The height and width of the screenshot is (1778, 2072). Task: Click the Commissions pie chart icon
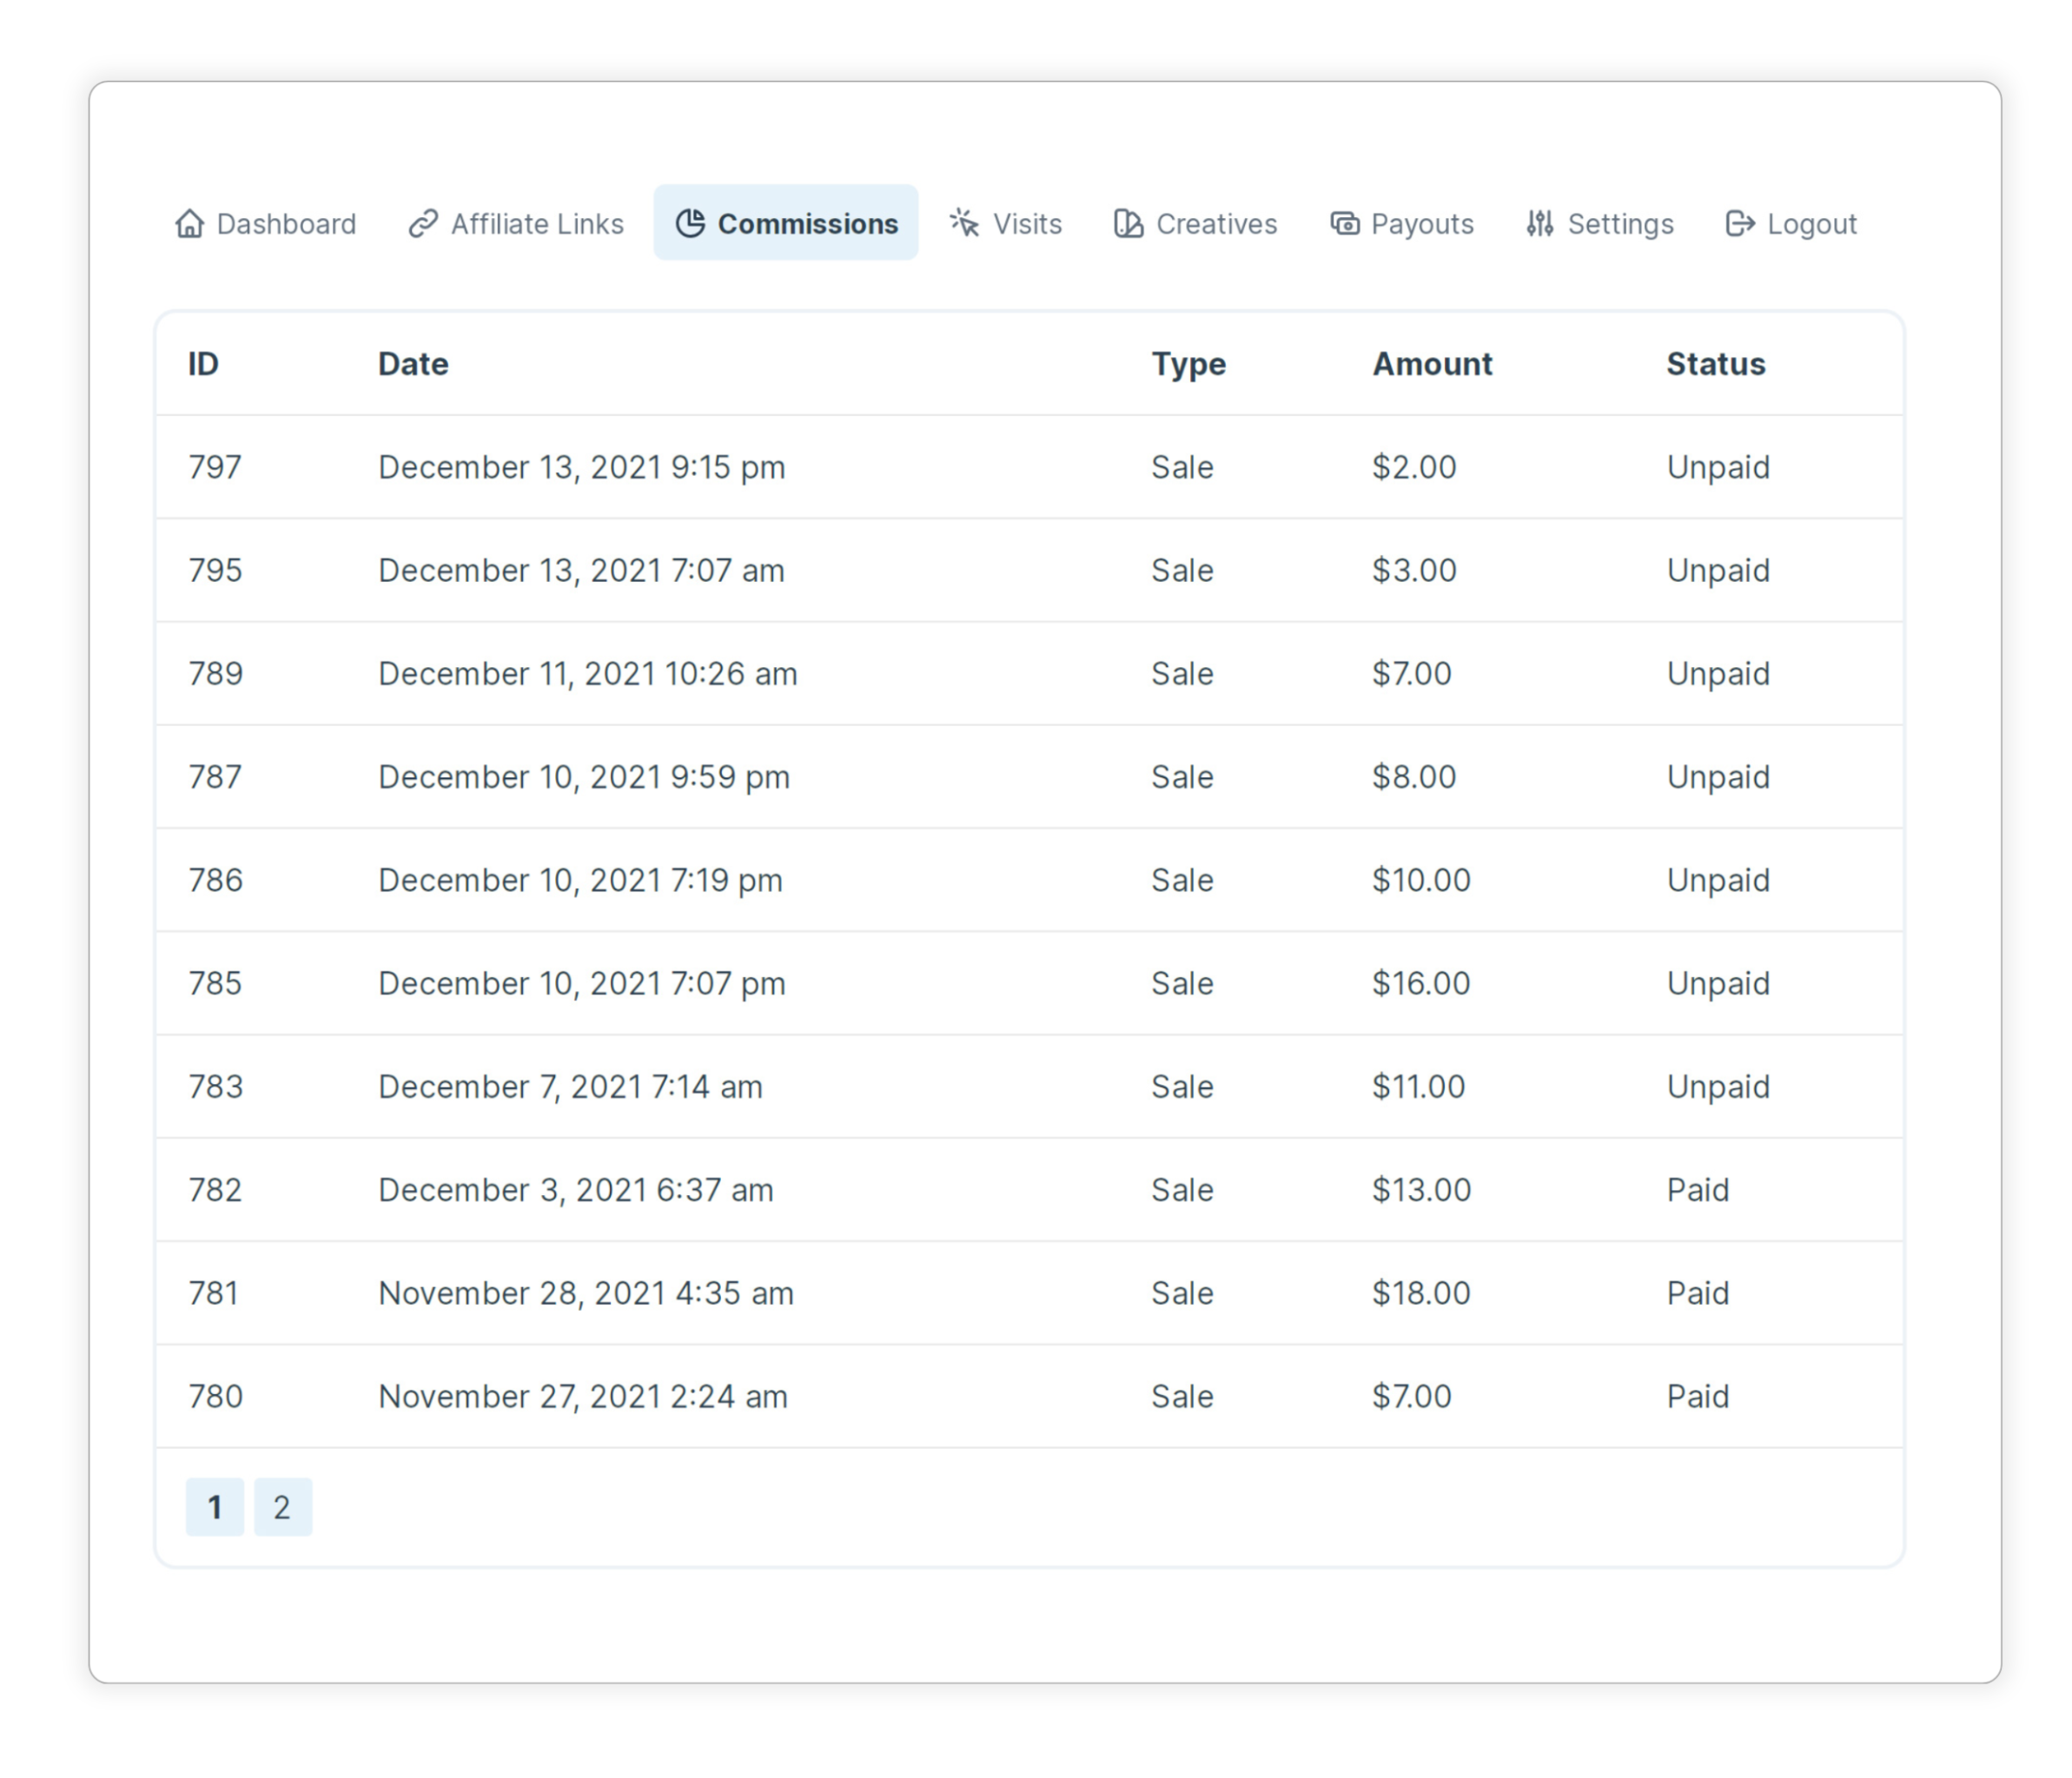[690, 223]
